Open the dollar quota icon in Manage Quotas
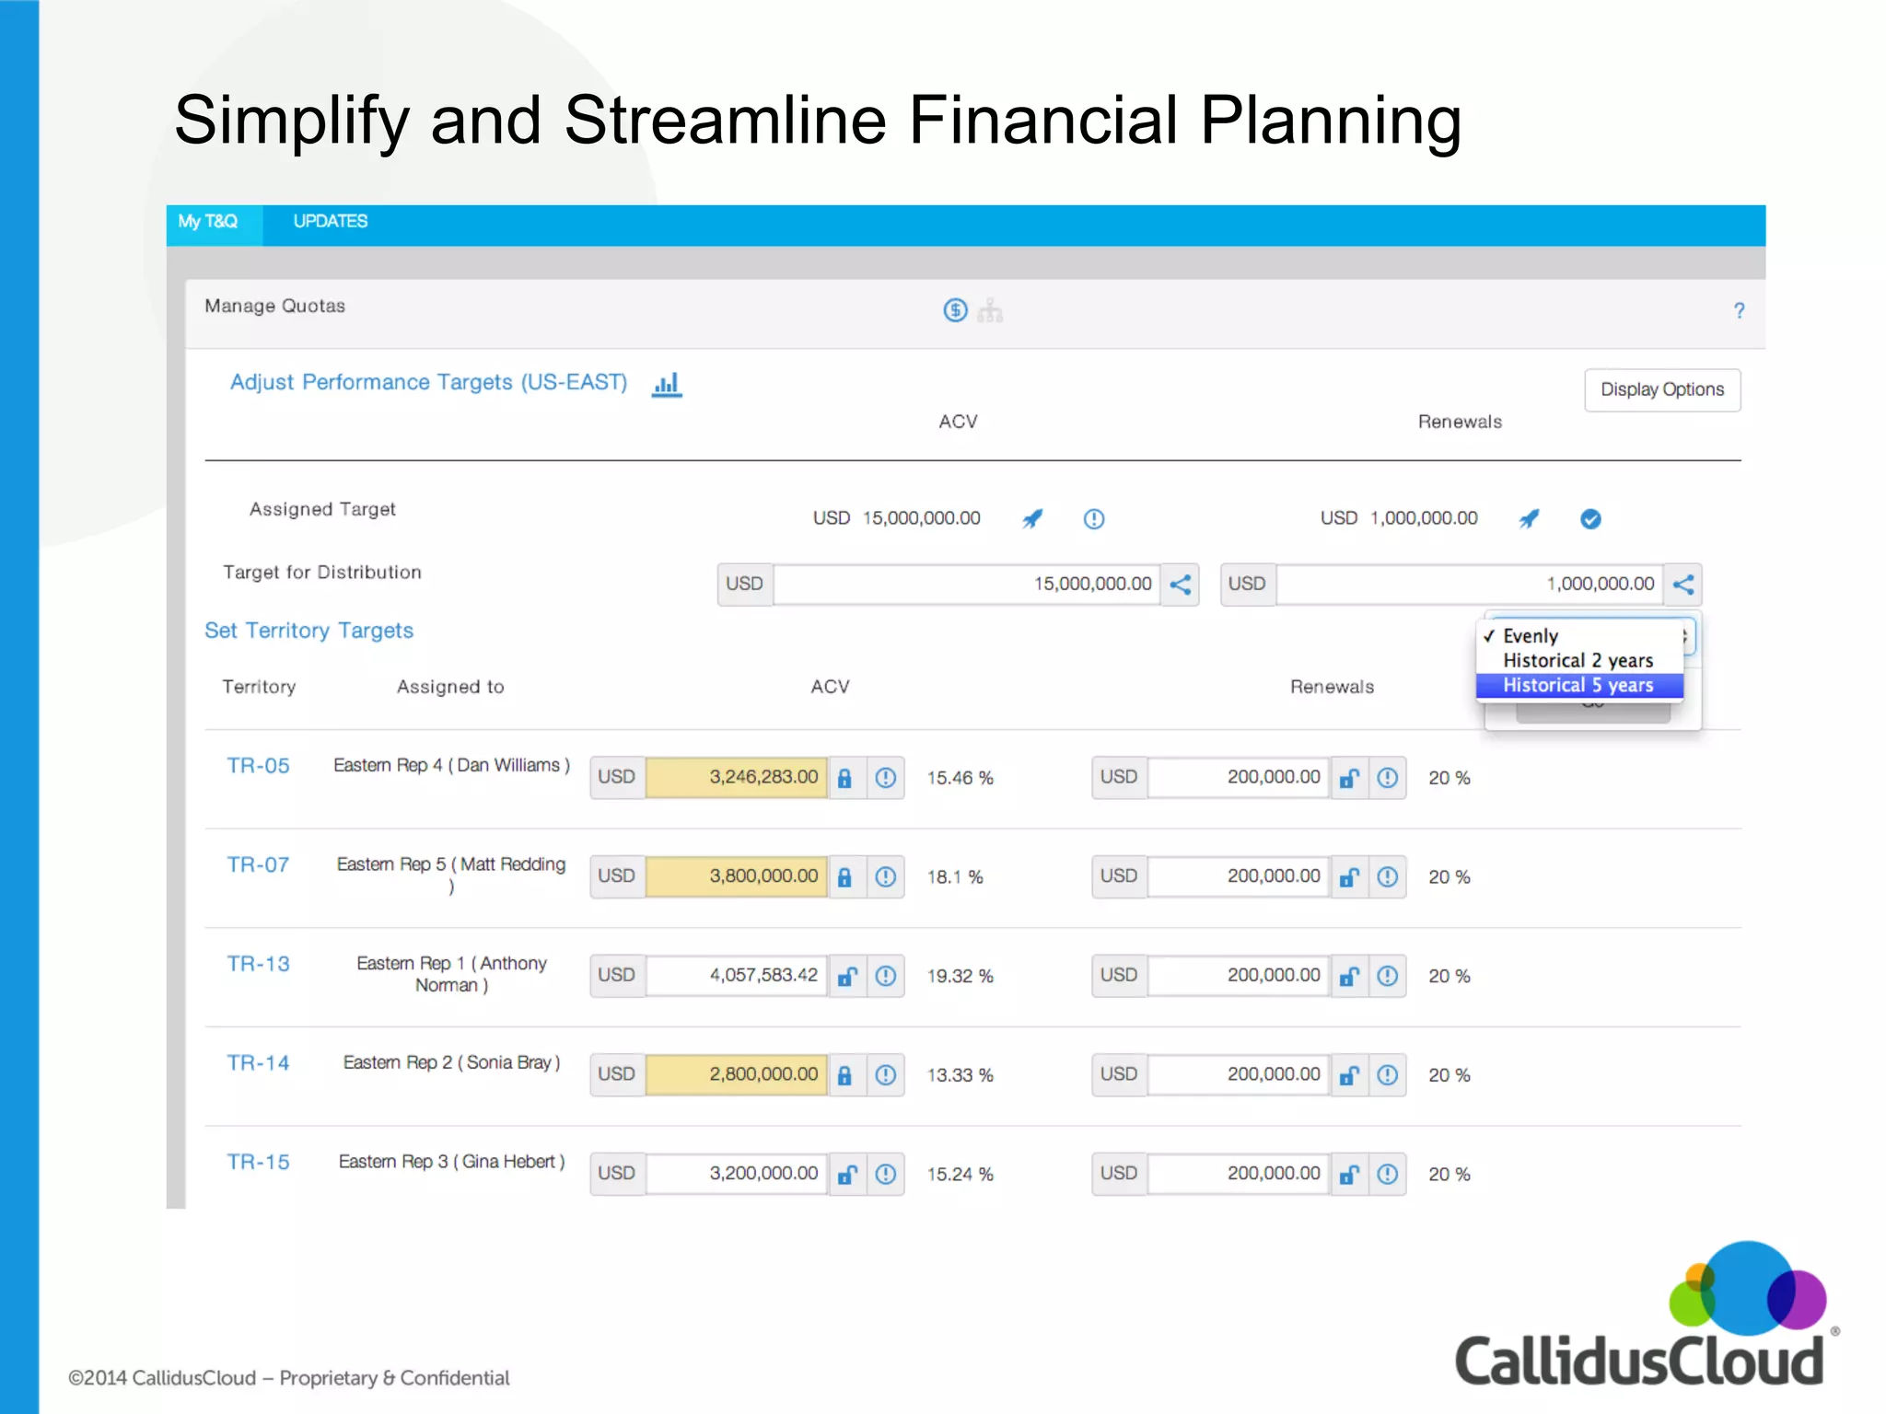The height and width of the screenshot is (1414, 1886). pos(955,310)
